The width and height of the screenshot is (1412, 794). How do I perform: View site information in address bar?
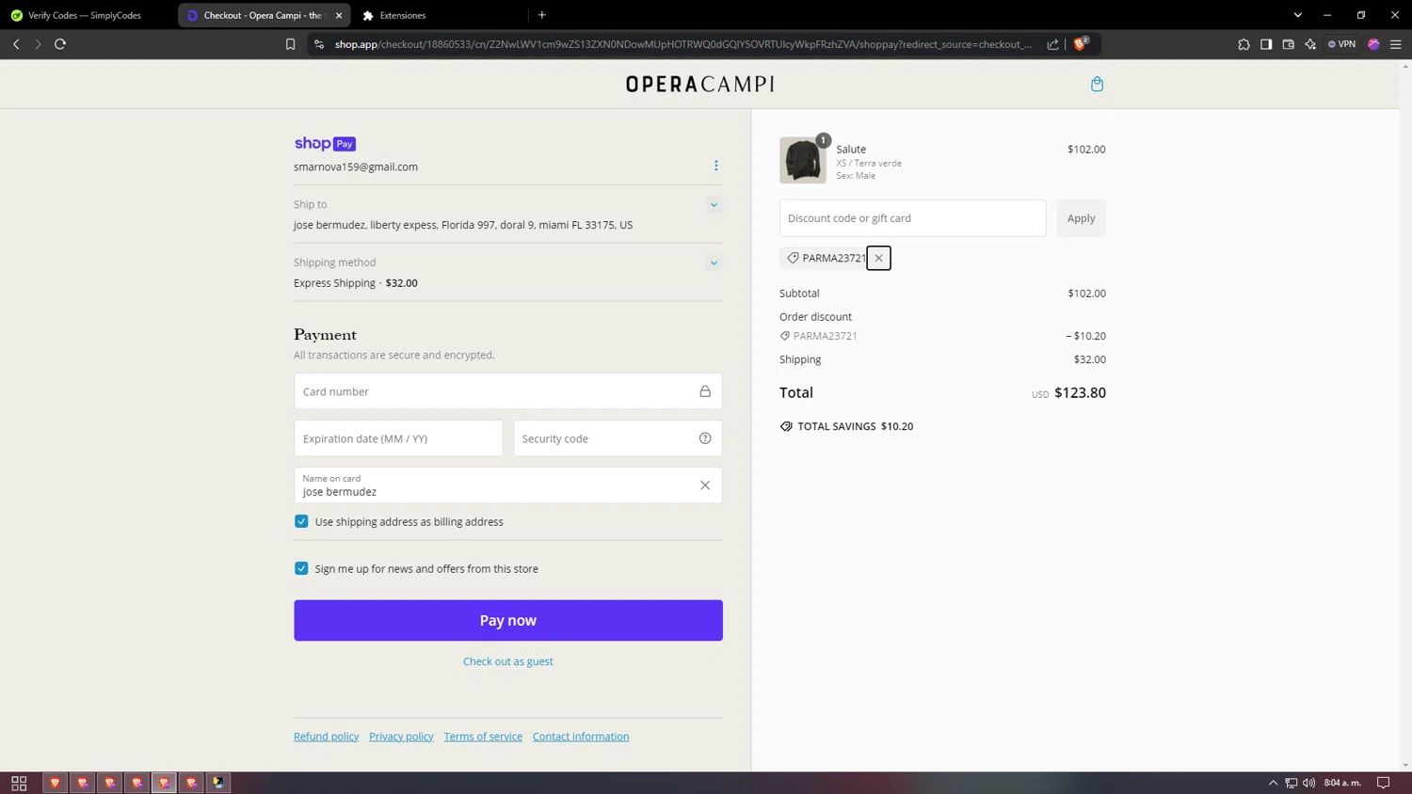(319, 44)
